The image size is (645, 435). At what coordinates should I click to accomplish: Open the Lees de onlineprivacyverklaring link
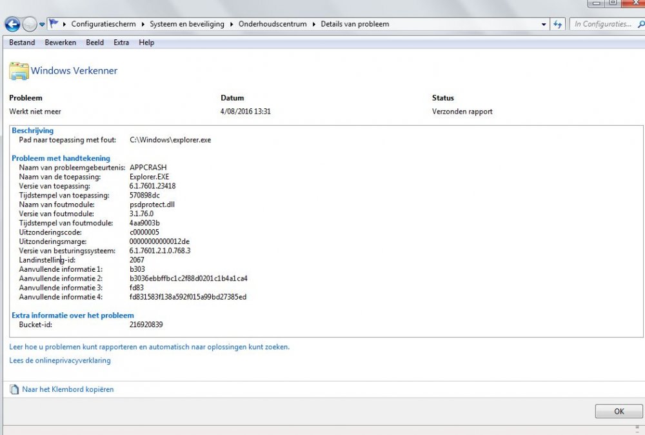point(60,361)
